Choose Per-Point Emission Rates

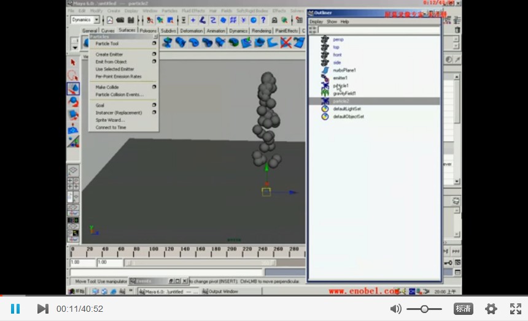pyautogui.click(x=118, y=77)
